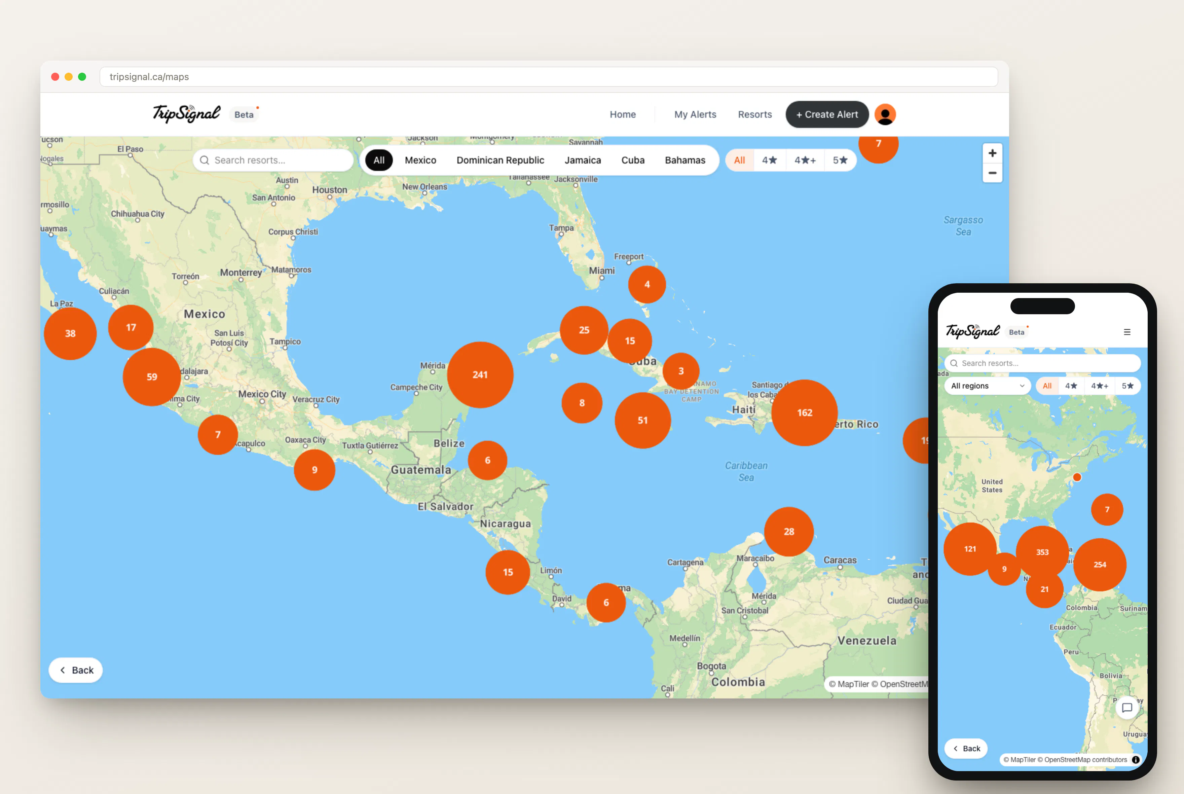This screenshot has height=794, width=1184.
Task: Open the user profile avatar
Action: click(885, 114)
